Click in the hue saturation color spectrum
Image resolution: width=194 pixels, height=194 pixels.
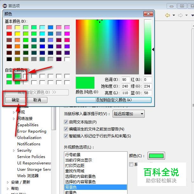[107, 47]
